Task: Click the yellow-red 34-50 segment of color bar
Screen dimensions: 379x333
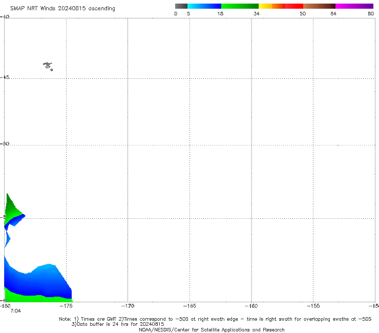Action: click(x=281, y=6)
